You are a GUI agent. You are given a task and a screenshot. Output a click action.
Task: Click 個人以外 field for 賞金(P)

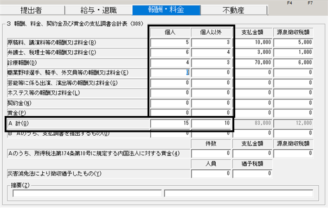click(x=211, y=113)
